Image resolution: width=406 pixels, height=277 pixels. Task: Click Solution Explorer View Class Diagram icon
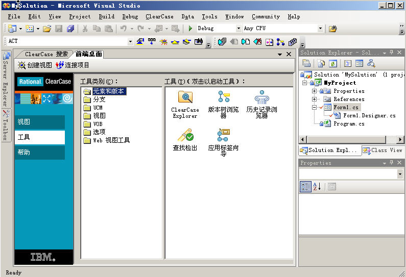(x=371, y=63)
